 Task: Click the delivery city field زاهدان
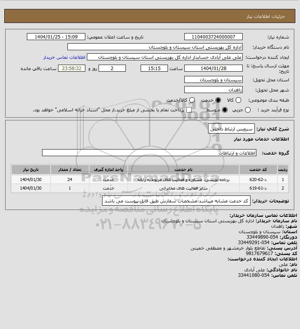tap(213, 90)
